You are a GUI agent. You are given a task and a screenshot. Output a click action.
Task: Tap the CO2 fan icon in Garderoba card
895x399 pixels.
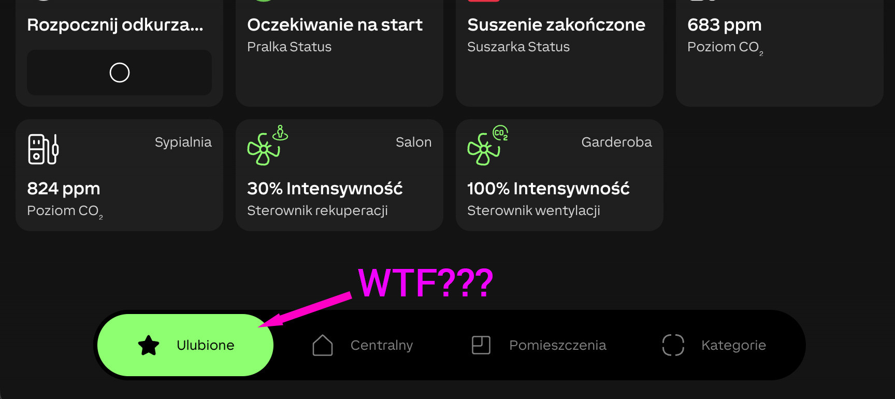click(488, 146)
